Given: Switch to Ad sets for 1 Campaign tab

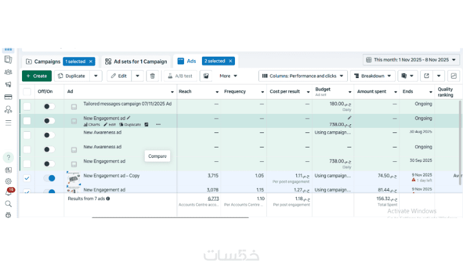Looking at the screenshot, I should tap(136, 61).
